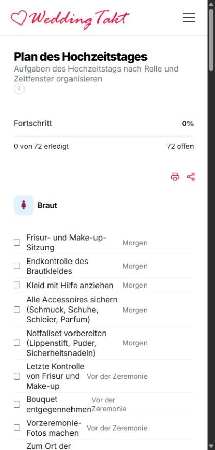Open the hamburger navigation menu
The image size is (215, 450).
(188, 18)
